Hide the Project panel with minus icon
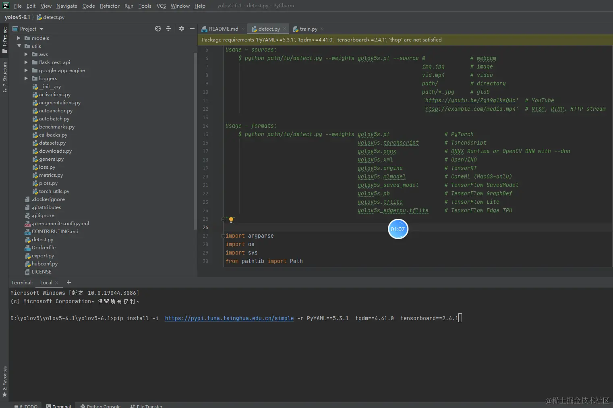 [192, 29]
